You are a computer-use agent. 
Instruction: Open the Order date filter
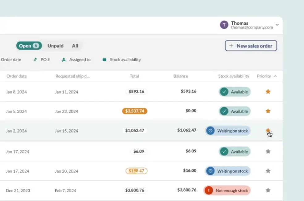point(11,59)
